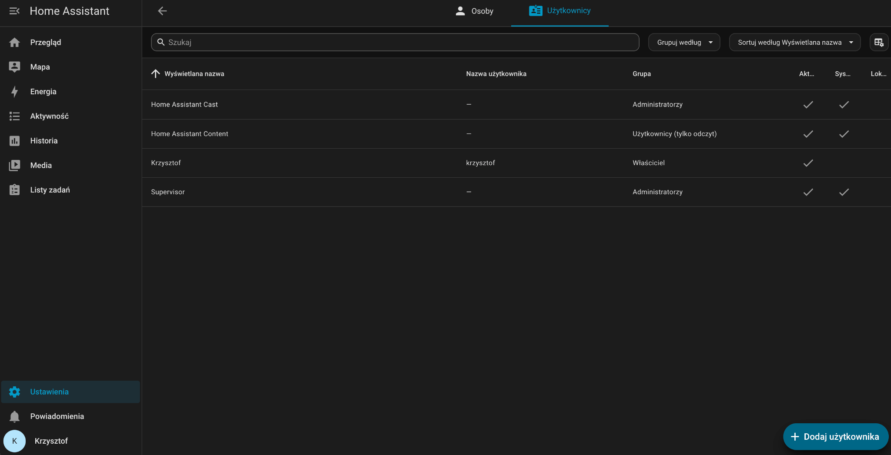Click the Home Assistant sidebar title
The width and height of the screenshot is (891, 455).
70,11
